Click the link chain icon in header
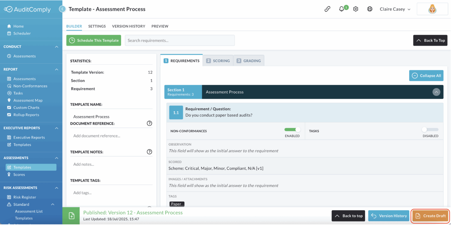Viewport: 452px width, 225px height. [327, 9]
